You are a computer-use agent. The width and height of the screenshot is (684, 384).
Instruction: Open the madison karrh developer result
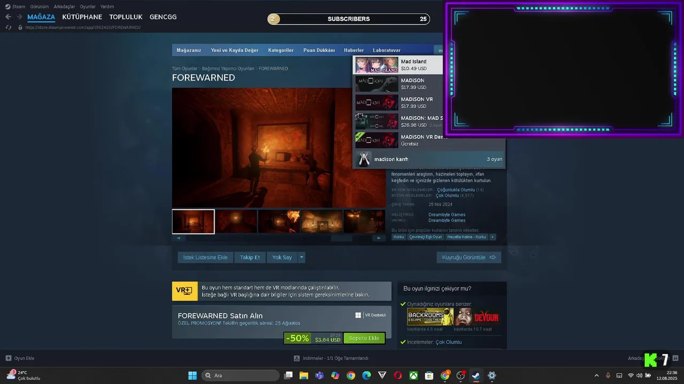(x=429, y=159)
